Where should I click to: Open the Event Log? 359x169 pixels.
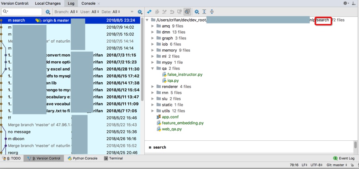point(344,158)
